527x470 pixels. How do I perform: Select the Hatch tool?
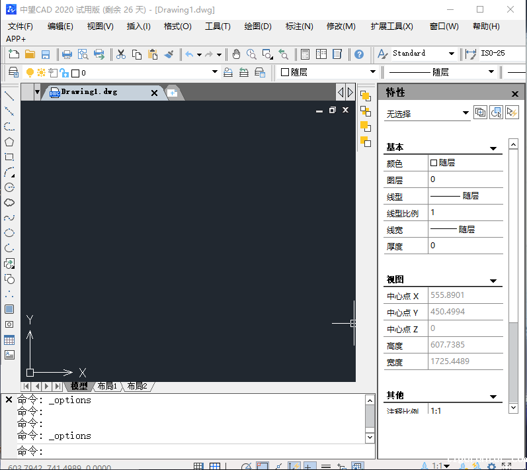[x=9, y=309]
